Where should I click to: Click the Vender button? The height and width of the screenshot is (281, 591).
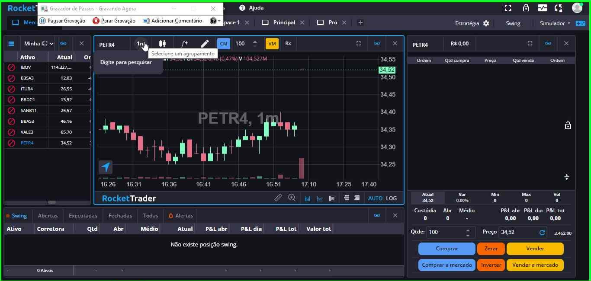click(x=535, y=249)
